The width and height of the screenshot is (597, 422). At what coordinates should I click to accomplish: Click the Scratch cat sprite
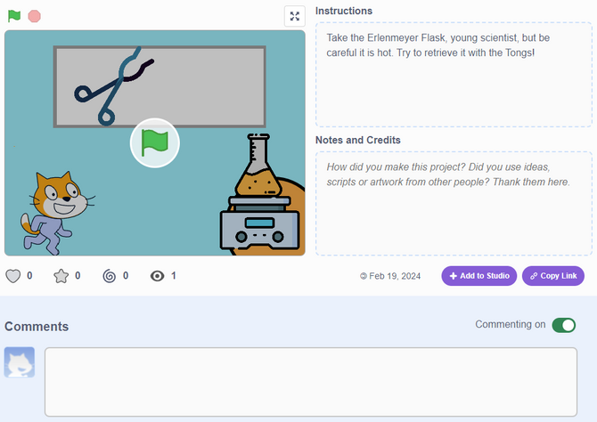pyautogui.click(x=57, y=213)
